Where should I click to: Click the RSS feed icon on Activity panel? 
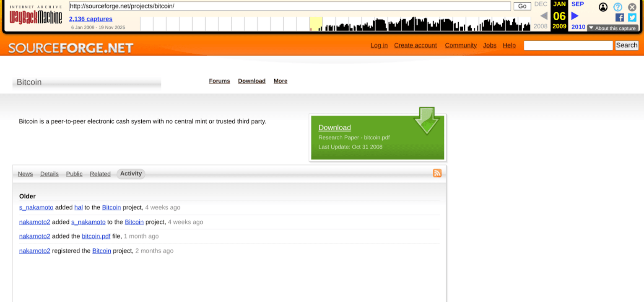click(x=437, y=173)
